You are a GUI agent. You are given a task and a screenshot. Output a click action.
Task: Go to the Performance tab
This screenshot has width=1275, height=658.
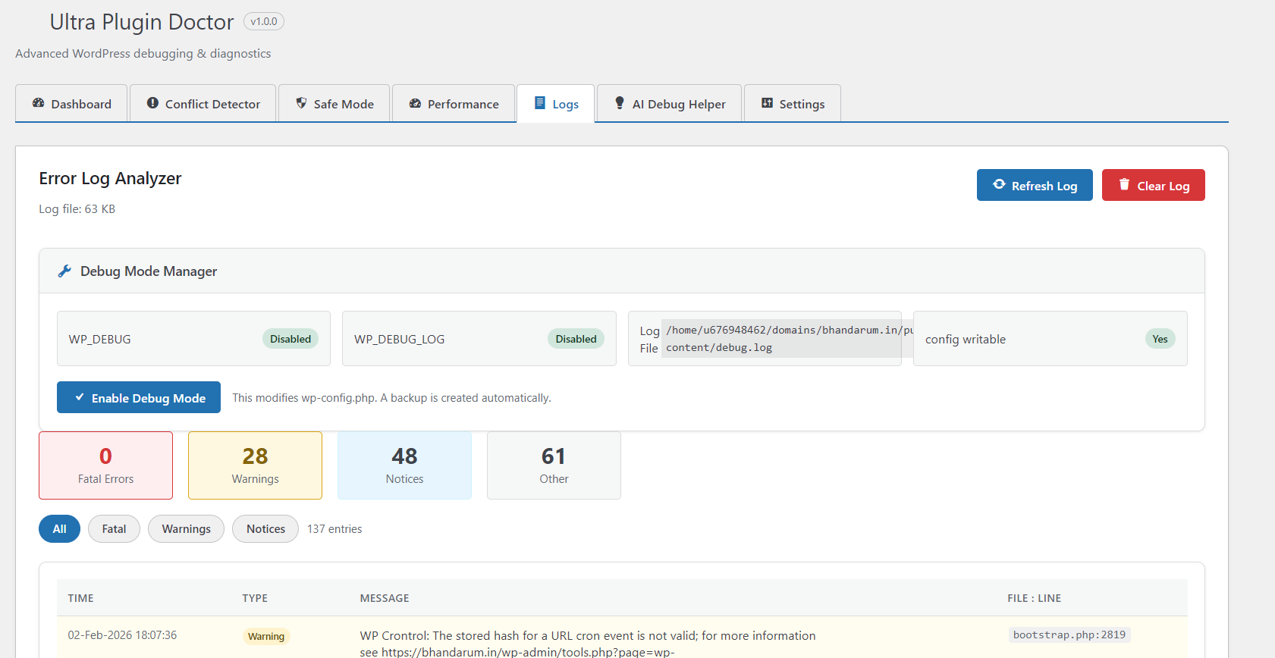pos(454,103)
